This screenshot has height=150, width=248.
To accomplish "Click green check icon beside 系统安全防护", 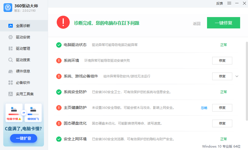I will tap(59, 92).
